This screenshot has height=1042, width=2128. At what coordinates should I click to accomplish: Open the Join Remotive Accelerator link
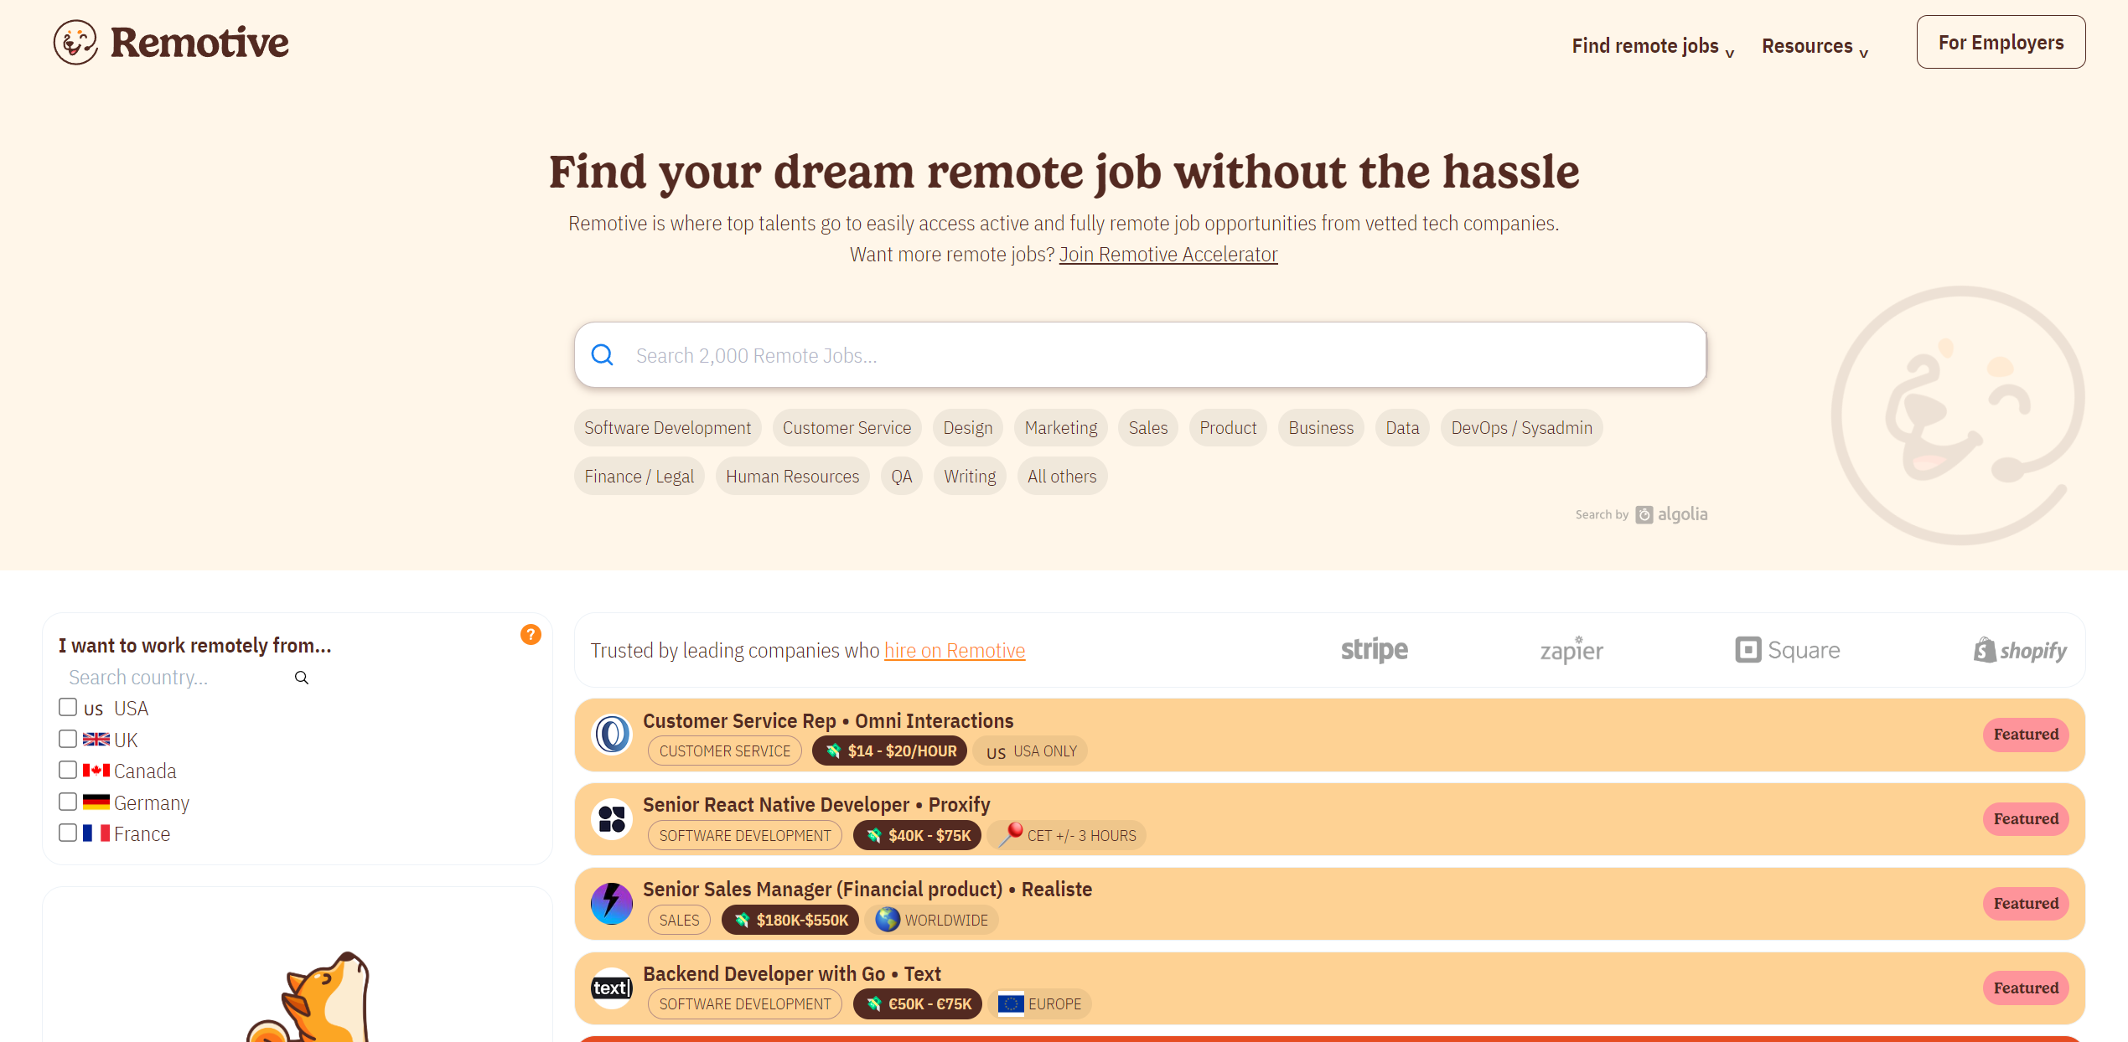1168,254
